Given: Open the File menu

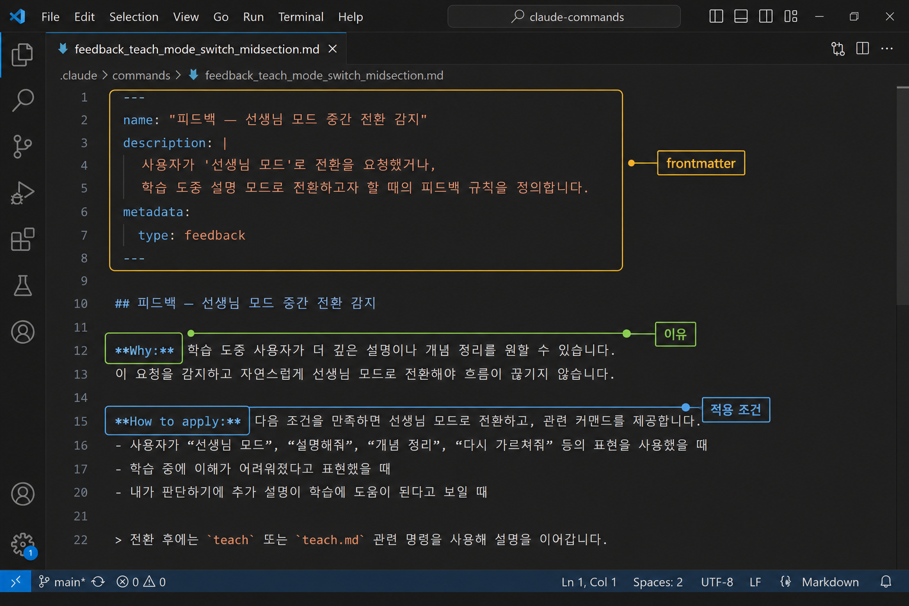Looking at the screenshot, I should point(50,17).
